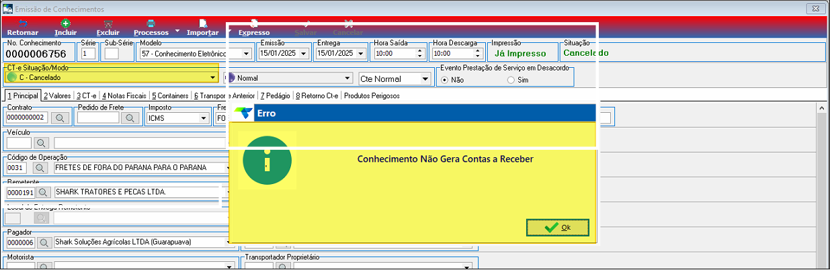Expand the CT-e Situação/Modo dropdown
Image resolution: width=830 pixels, height=270 pixels.
click(213, 78)
